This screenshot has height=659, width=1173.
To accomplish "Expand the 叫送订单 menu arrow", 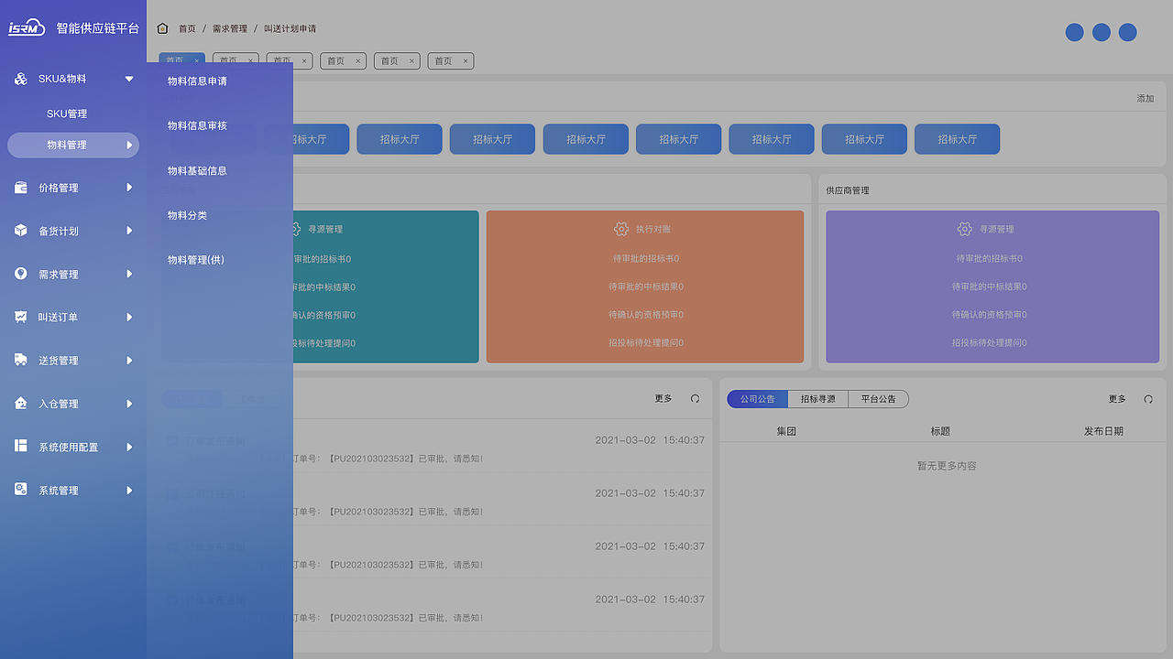I will tap(129, 317).
